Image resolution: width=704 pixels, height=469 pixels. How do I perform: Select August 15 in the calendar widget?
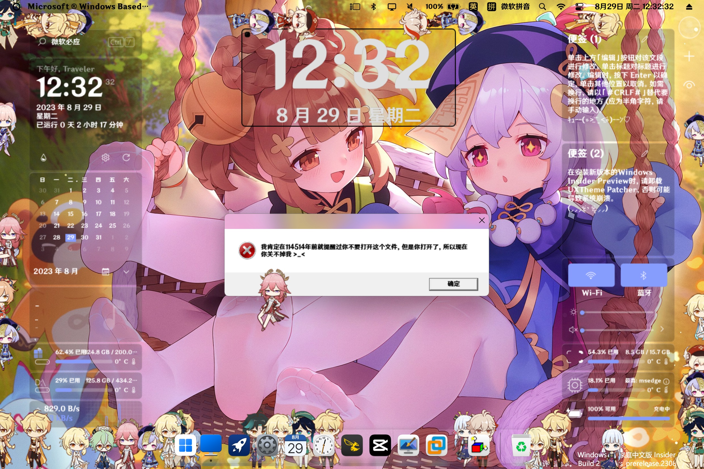pyautogui.click(x=70, y=214)
